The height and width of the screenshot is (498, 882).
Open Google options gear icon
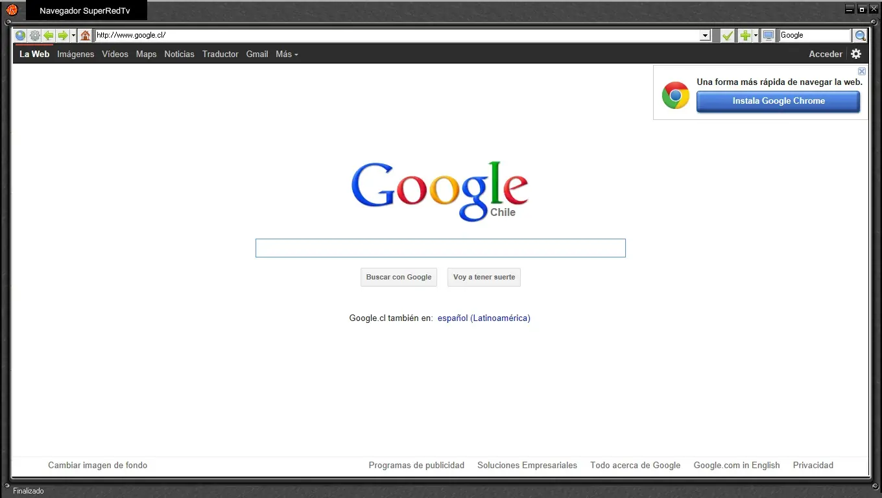click(x=856, y=54)
